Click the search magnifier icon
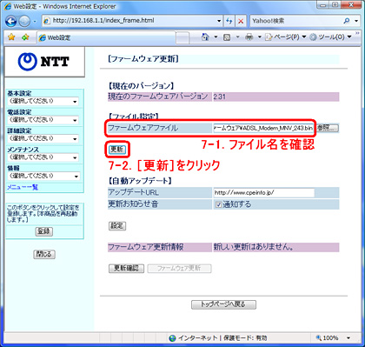 [x=346, y=21]
